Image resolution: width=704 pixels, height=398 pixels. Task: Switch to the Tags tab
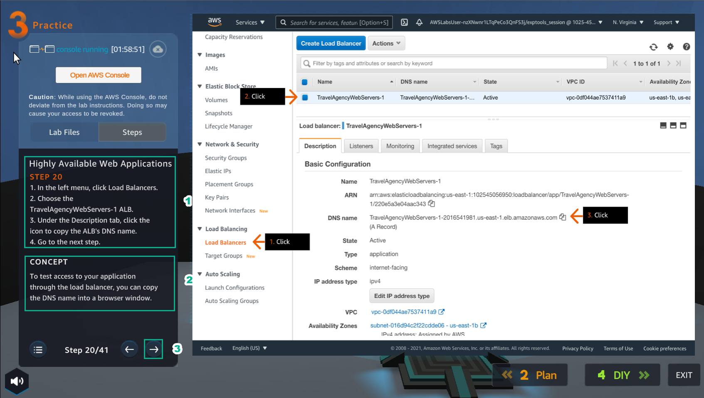[x=496, y=146]
